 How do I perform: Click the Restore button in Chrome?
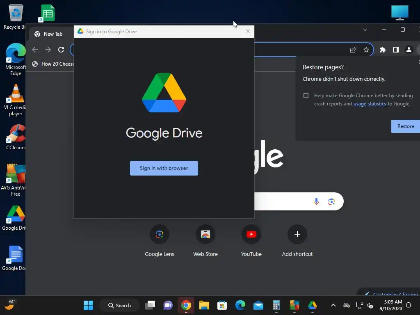[x=405, y=126]
